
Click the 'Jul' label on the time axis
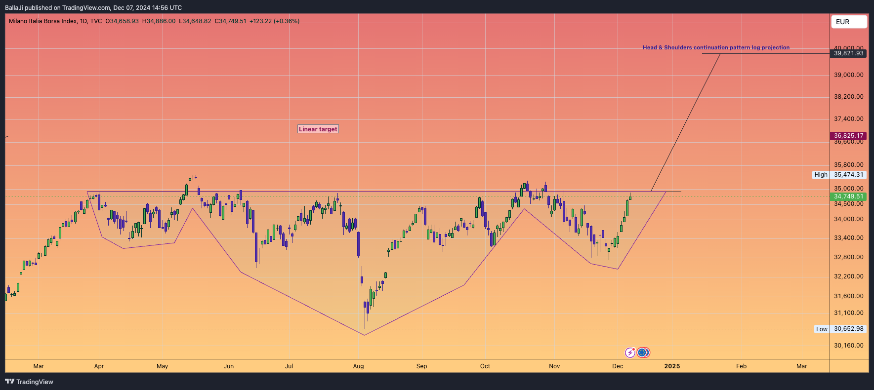[x=289, y=366]
